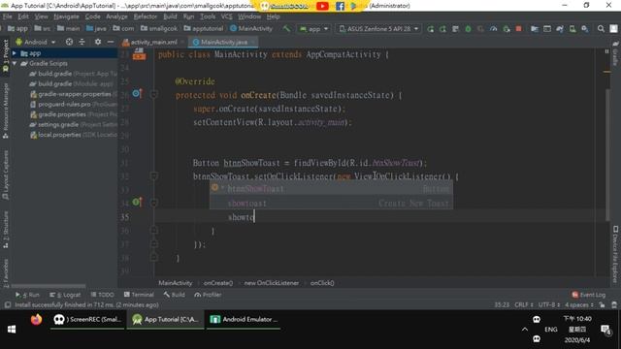The height and width of the screenshot is (349, 621).
Task: Select showtoast Create New Toast suggestion
Action: click(x=331, y=203)
